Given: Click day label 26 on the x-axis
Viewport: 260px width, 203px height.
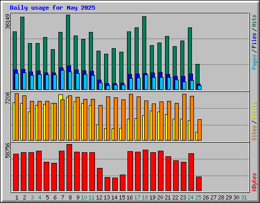Looking at the screenshot, I should click(206, 197).
